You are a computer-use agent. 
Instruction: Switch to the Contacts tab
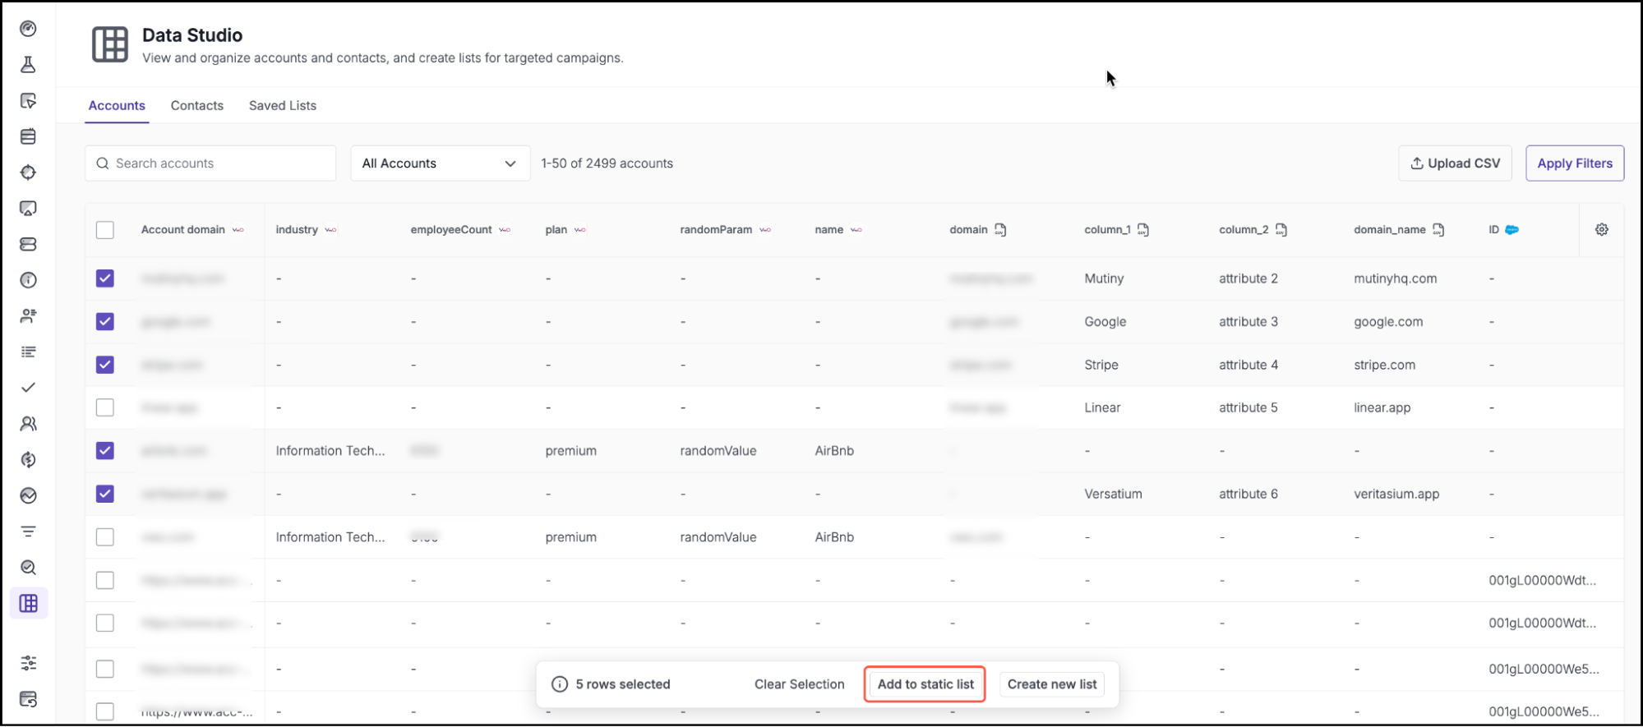point(197,106)
